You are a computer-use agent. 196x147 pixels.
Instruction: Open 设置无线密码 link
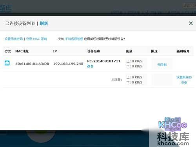(x=14, y=39)
